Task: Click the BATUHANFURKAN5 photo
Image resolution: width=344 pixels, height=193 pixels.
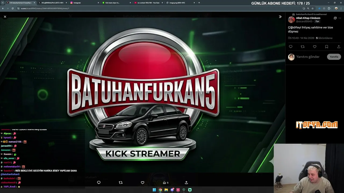Action: [142, 95]
